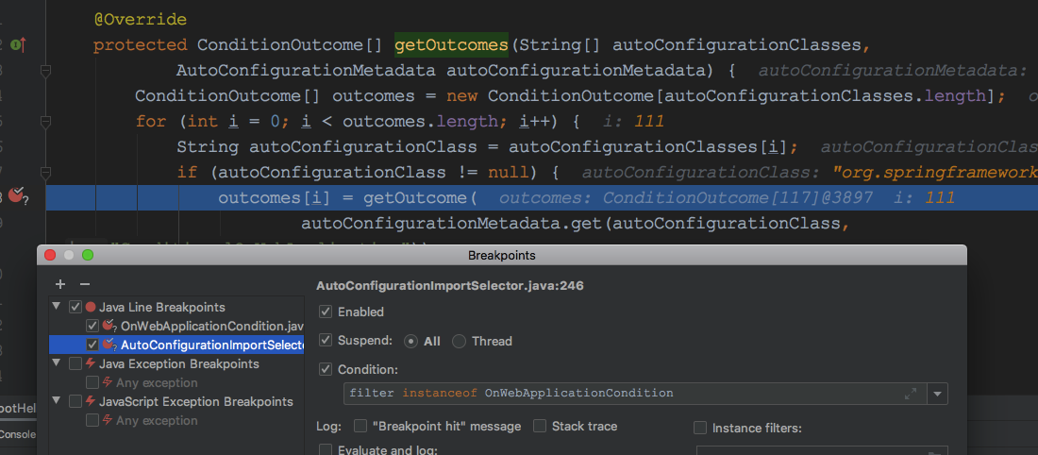Open the Console tab at the bottom

point(18,434)
